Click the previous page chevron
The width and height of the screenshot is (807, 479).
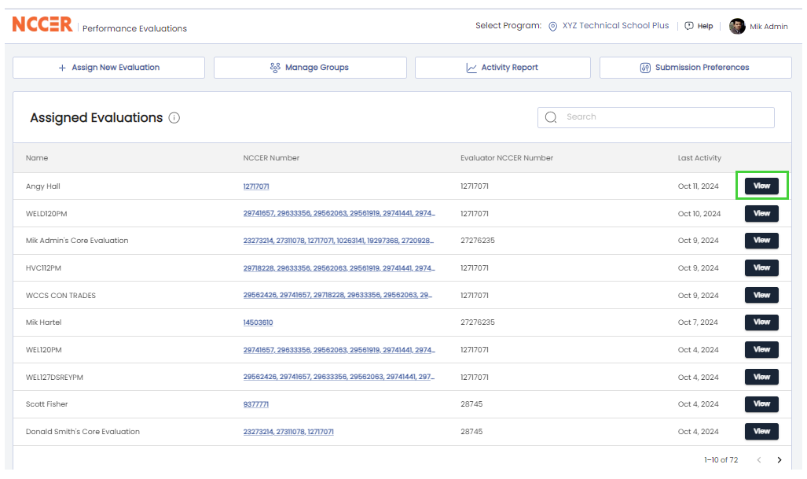tap(758, 459)
